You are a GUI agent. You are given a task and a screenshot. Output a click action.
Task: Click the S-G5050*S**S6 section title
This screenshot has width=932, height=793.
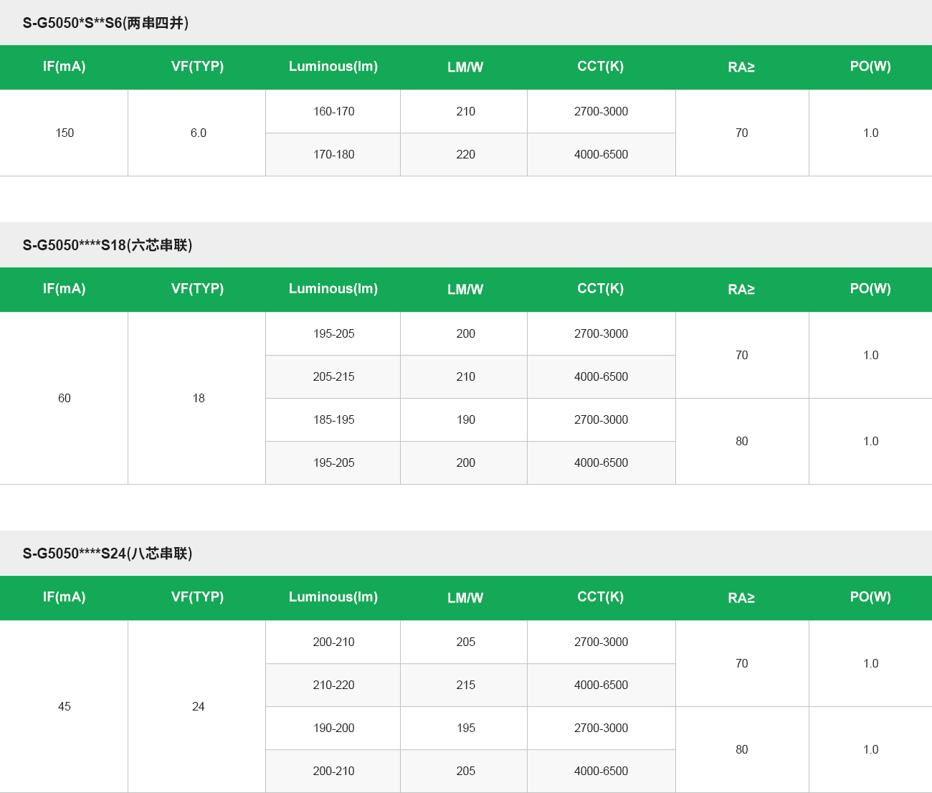coord(106,23)
